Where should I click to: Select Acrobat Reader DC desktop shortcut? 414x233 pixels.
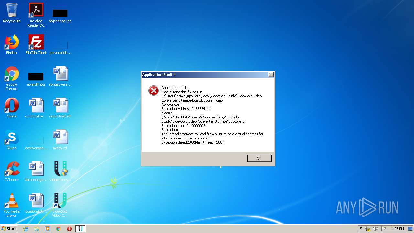[x=36, y=15]
